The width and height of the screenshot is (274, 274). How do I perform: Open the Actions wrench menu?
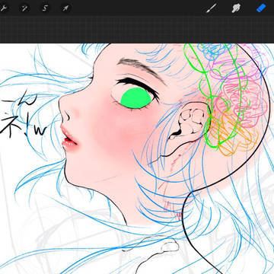[x=4, y=8]
